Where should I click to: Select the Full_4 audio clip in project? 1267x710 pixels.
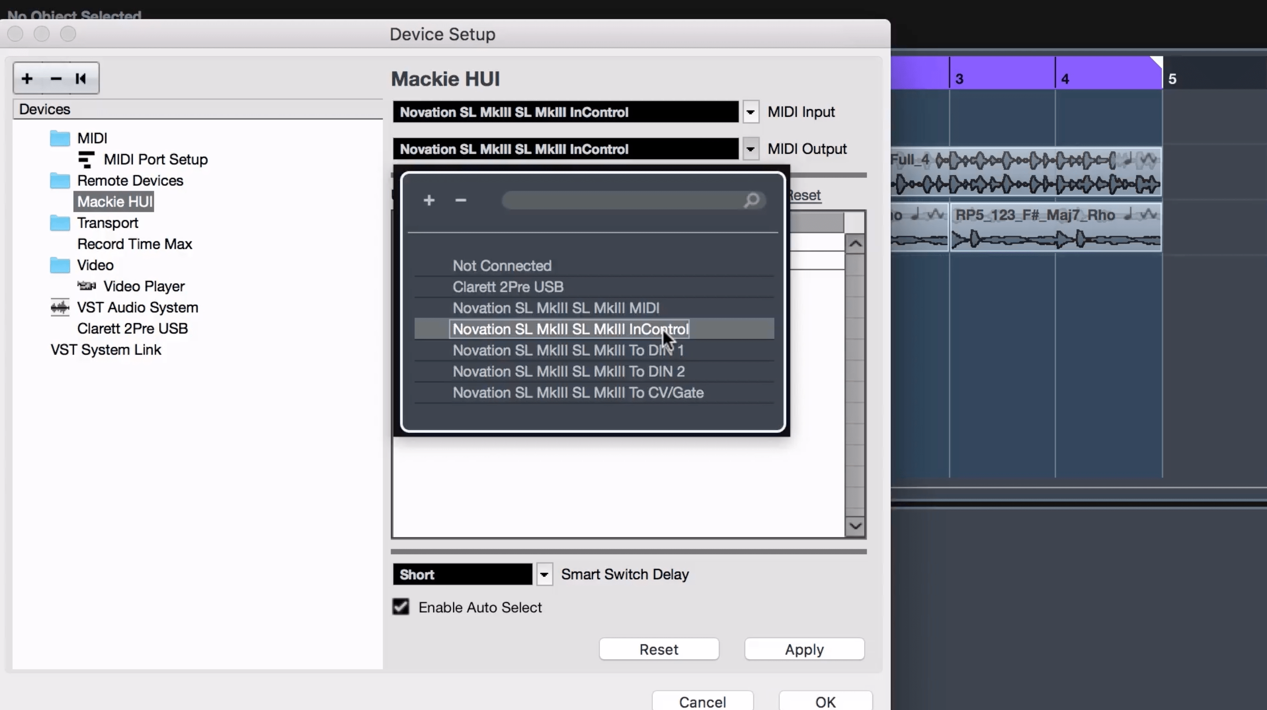(x=1026, y=172)
